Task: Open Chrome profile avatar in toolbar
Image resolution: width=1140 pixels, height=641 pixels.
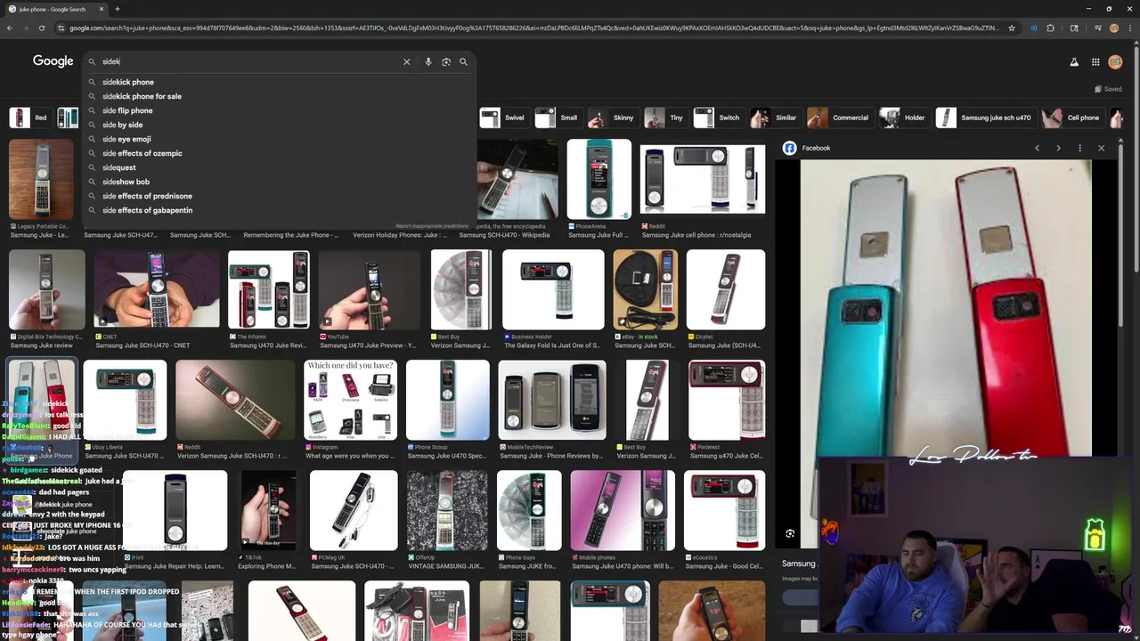Action: coord(1113,28)
